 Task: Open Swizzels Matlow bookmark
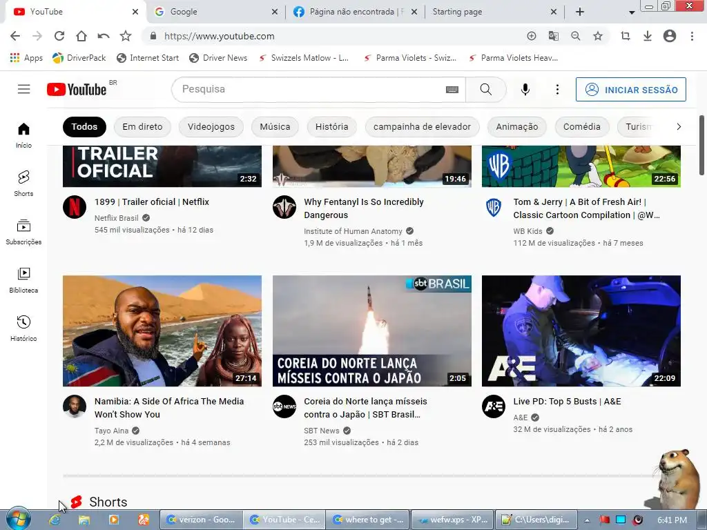[304, 58]
